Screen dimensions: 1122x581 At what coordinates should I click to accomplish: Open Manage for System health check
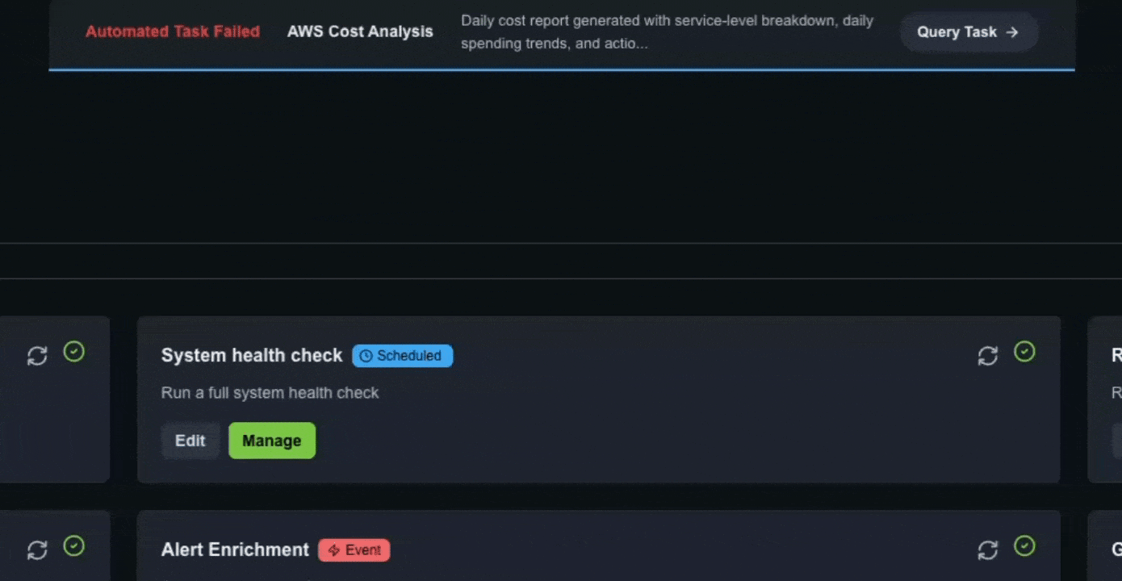coord(272,441)
